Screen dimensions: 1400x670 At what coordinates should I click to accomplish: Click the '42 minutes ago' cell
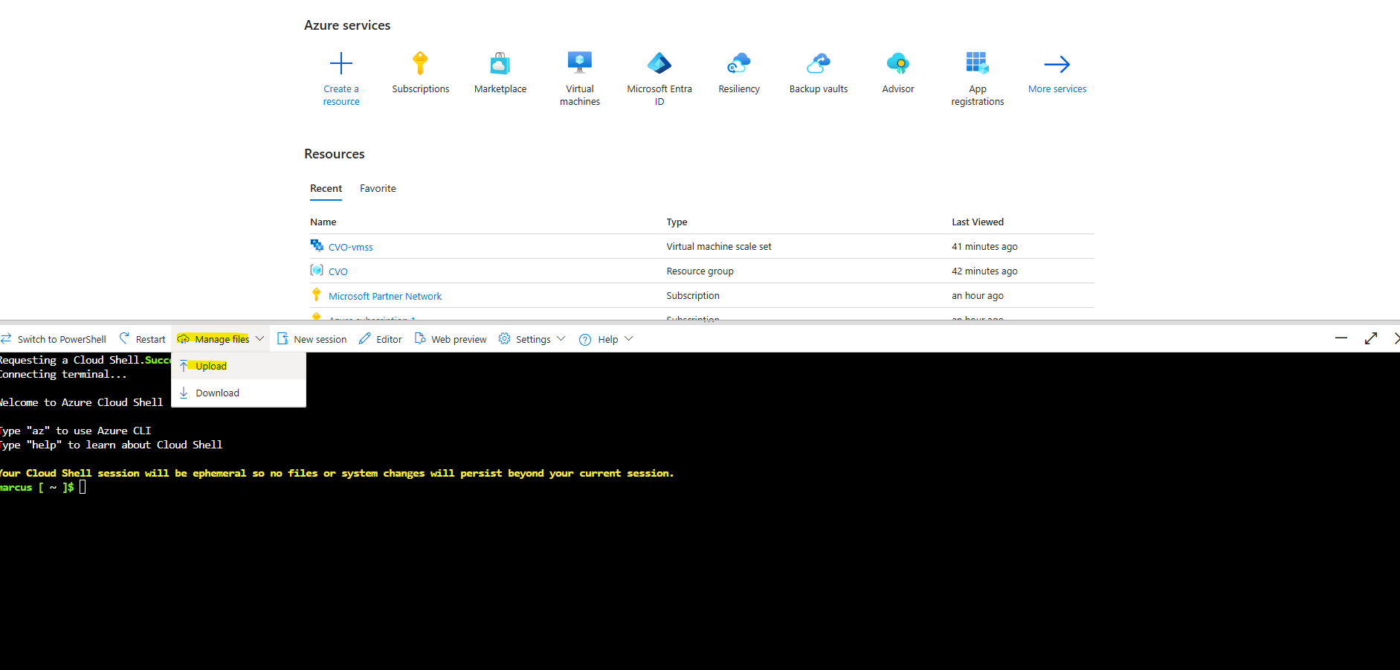pyautogui.click(x=984, y=271)
